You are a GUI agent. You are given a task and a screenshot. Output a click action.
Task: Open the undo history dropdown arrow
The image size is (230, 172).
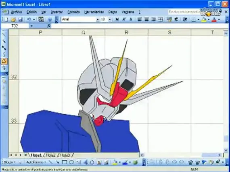tap(34, 19)
